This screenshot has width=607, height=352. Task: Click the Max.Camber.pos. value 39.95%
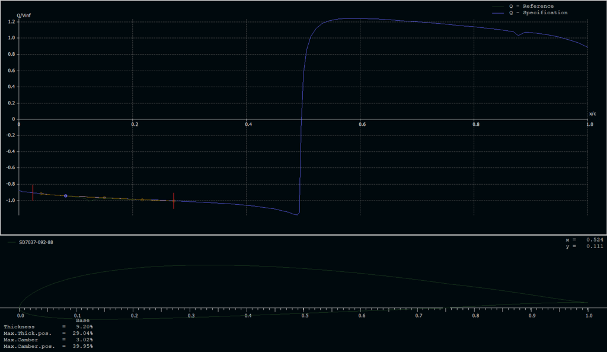83,346
